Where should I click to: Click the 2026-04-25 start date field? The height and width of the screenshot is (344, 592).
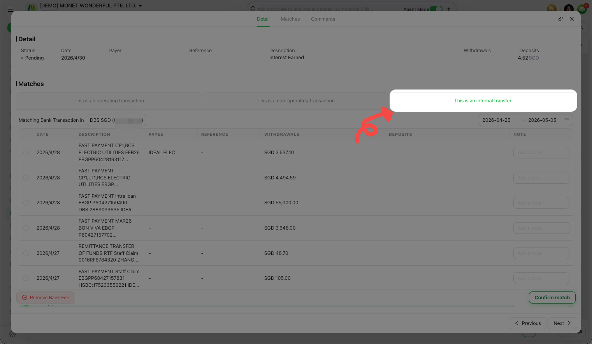[x=496, y=120]
